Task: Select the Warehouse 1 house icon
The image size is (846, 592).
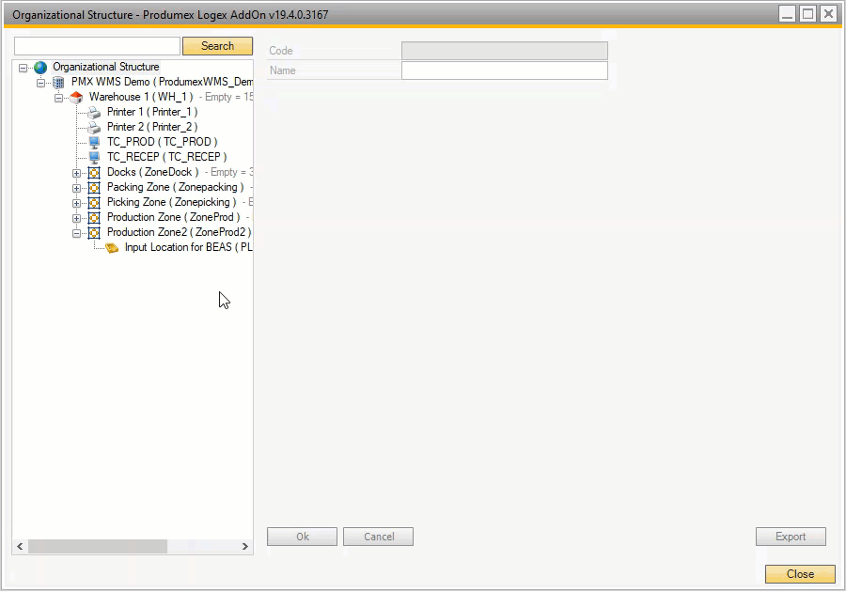Action: point(76,98)
